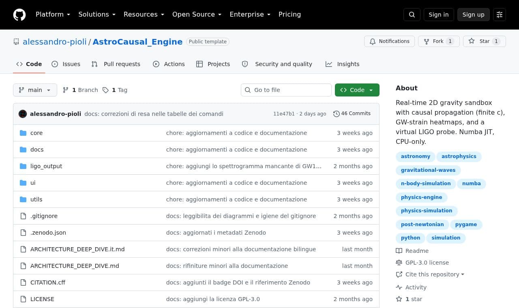Fork the repository using the Fork button
This screenshot has height=308, width=519.
439,41
